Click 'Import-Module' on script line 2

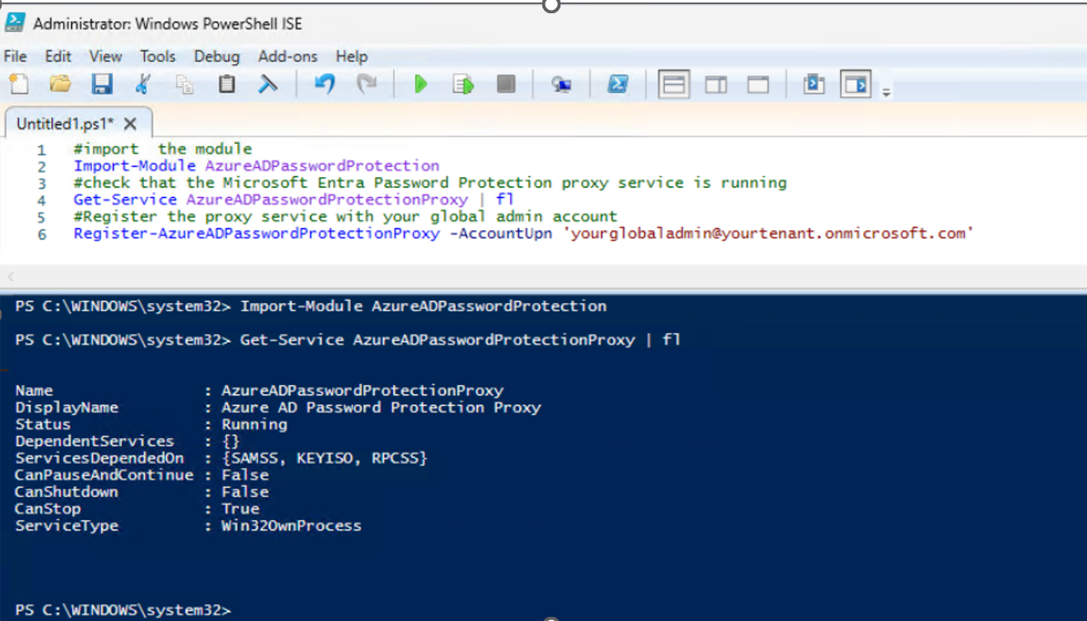pyautogui.click(x=136, y=166)
